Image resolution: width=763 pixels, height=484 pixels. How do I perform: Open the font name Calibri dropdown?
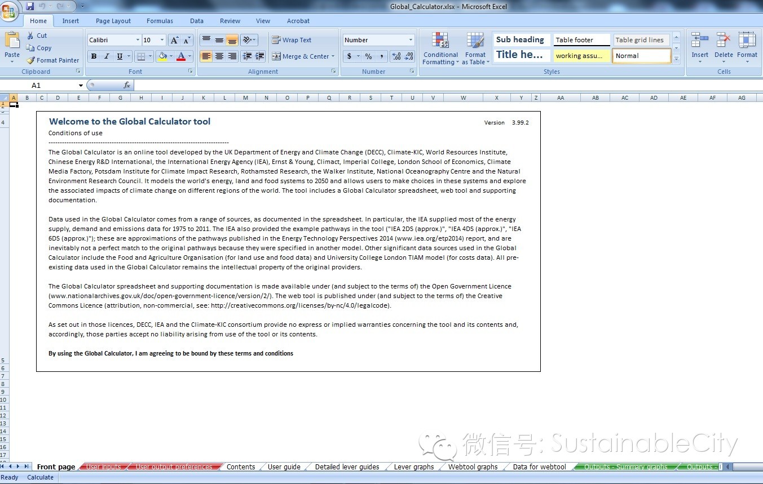coord(138,40)
